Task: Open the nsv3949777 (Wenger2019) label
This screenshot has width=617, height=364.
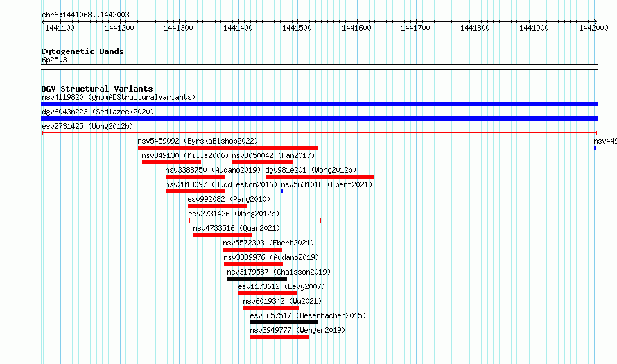Action: pyautogui.click(x=297, y=330)
